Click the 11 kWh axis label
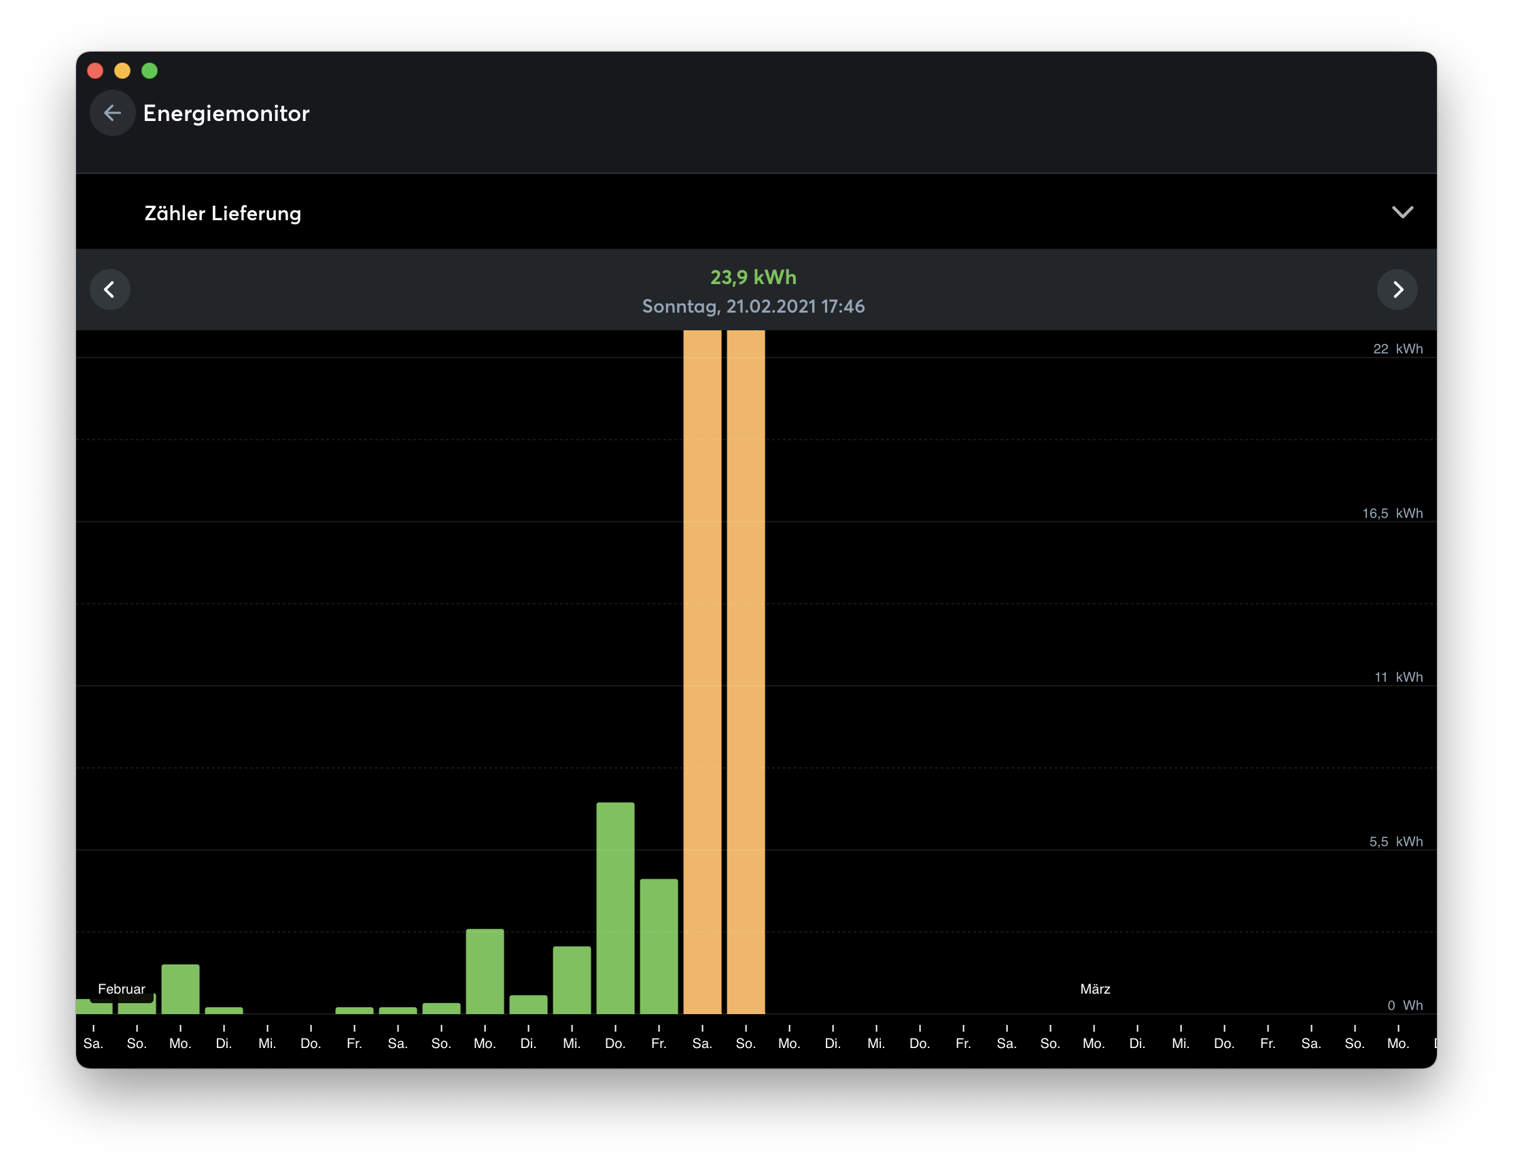Image resolution: width=1513 pixels, height=1169 pixels. [1398, 678]
